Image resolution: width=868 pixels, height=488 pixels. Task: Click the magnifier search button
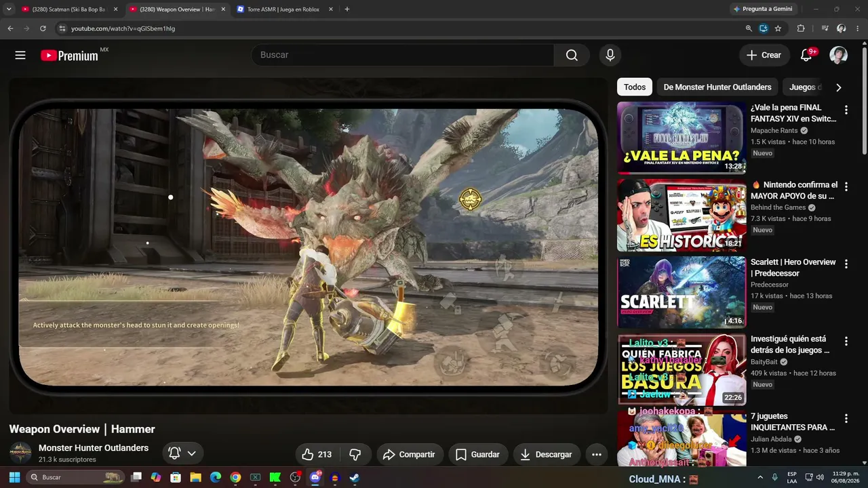click(572, 56)
